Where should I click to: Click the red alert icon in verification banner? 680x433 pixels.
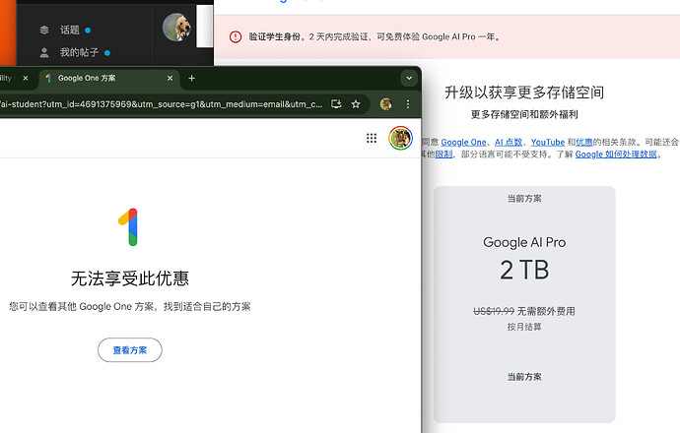(x=236, y=36)
